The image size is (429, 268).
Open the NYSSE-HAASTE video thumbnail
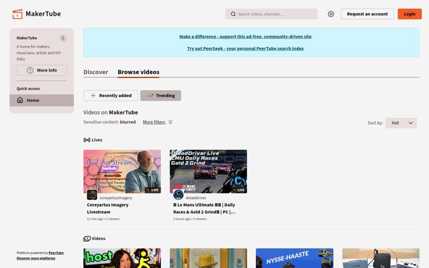click(295, 258)
